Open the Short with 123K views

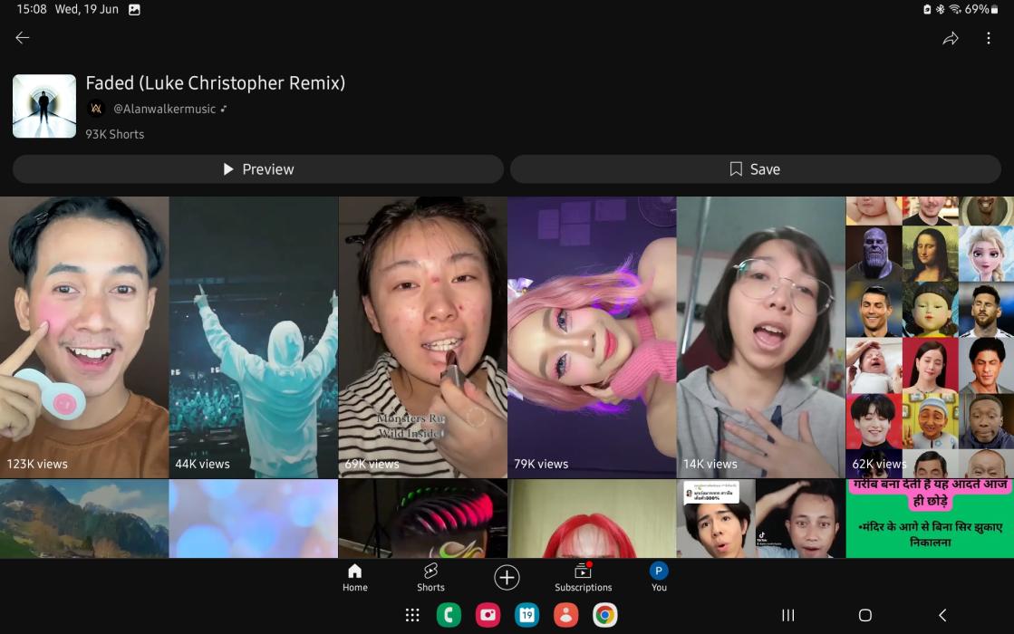click(84, 337)
